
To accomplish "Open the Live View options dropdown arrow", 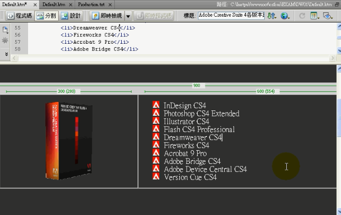I will click(128, 16).
